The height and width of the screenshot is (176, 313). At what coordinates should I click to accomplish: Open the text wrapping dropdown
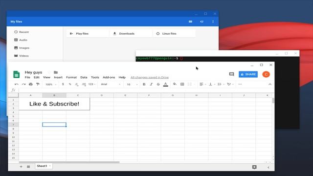[x=221, y=84]
